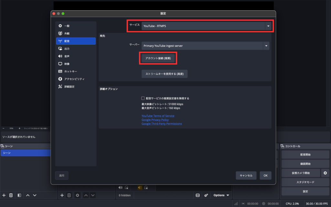Viewport: 331px width, 207px height.
Task: Click the 設定 button in controls dock
Action: [305, 191]
